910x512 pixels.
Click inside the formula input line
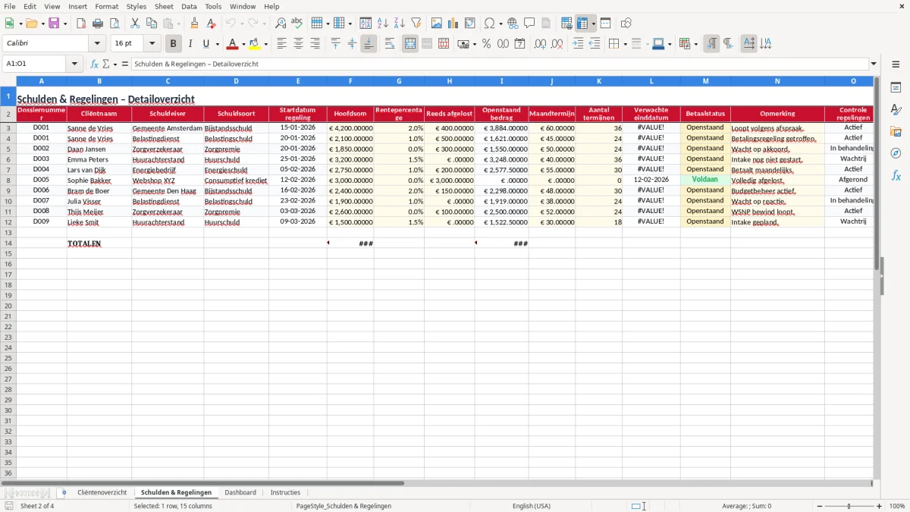pyautogui.click(x=499, y=64)
